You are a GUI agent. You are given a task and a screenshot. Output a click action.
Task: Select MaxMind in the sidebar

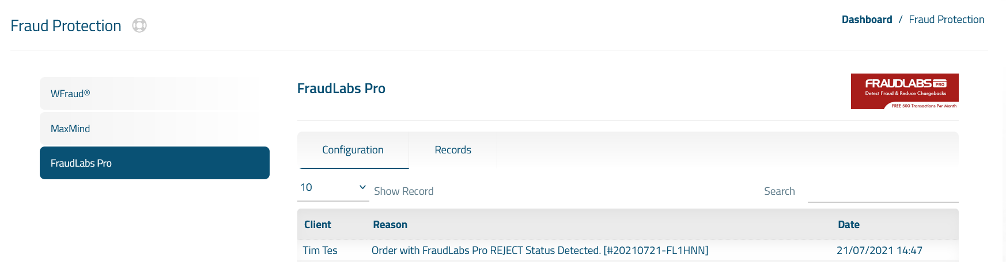click(154, 129)
